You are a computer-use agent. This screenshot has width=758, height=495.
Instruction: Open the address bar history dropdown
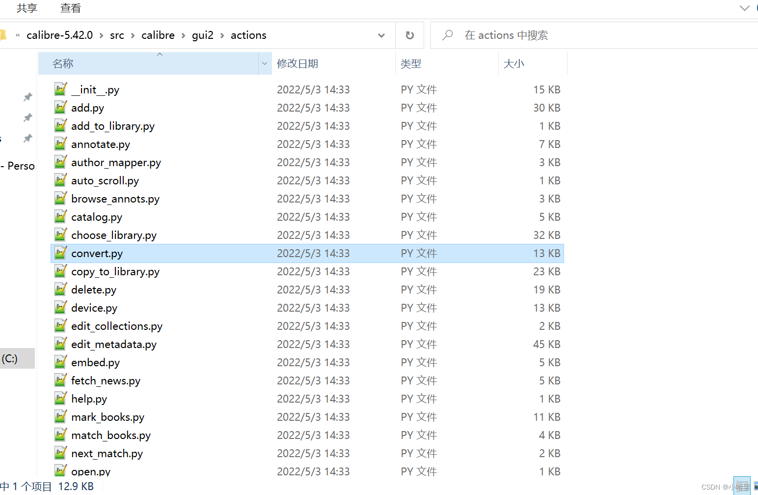pyautogui.click(x=381, y=35)
